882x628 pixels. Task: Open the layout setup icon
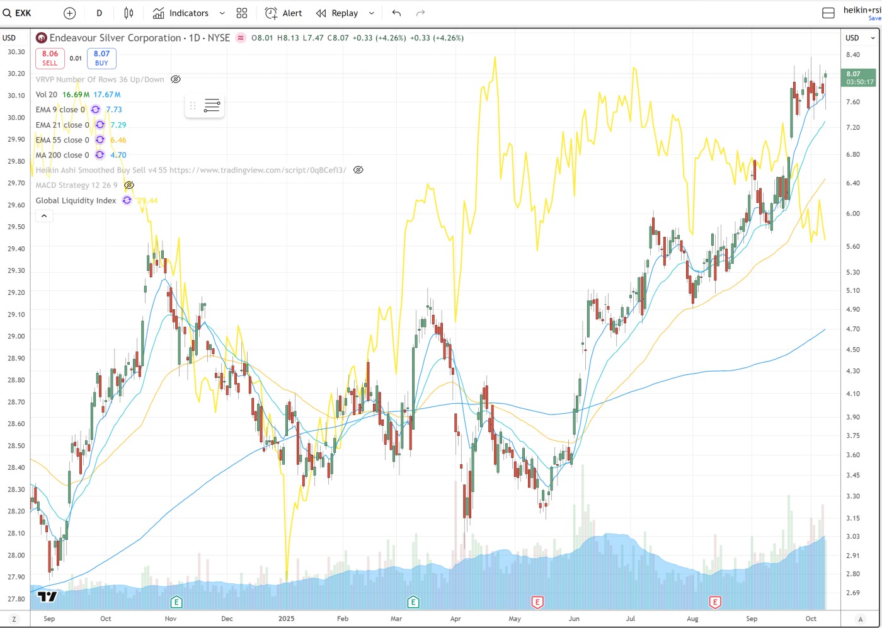point(828,13)
